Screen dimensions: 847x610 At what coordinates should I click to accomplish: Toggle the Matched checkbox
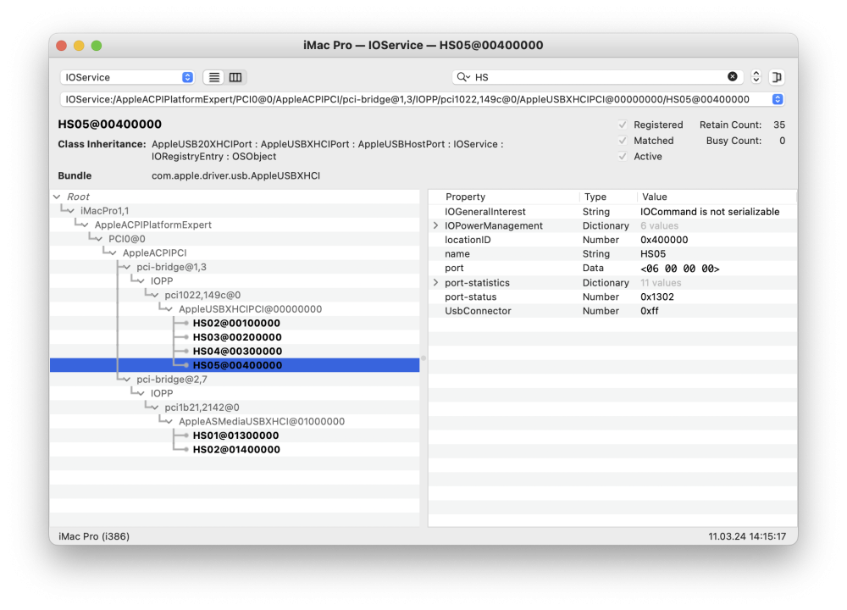tap(623, 141)
